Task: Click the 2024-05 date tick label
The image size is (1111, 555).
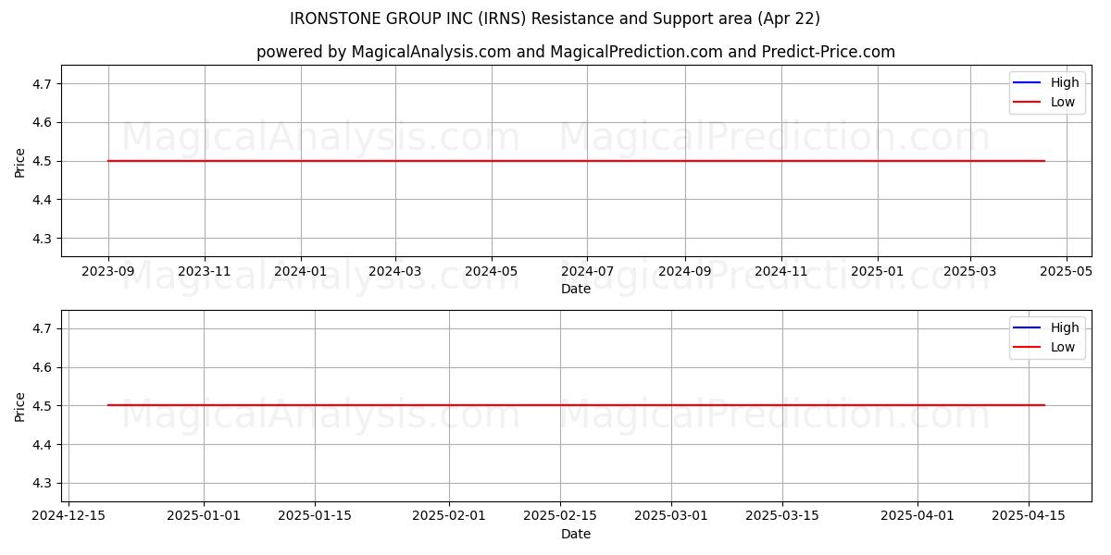Action: 492,272
